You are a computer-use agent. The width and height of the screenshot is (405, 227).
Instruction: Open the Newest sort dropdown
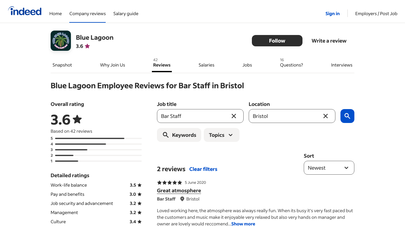[x=329, y=167]
